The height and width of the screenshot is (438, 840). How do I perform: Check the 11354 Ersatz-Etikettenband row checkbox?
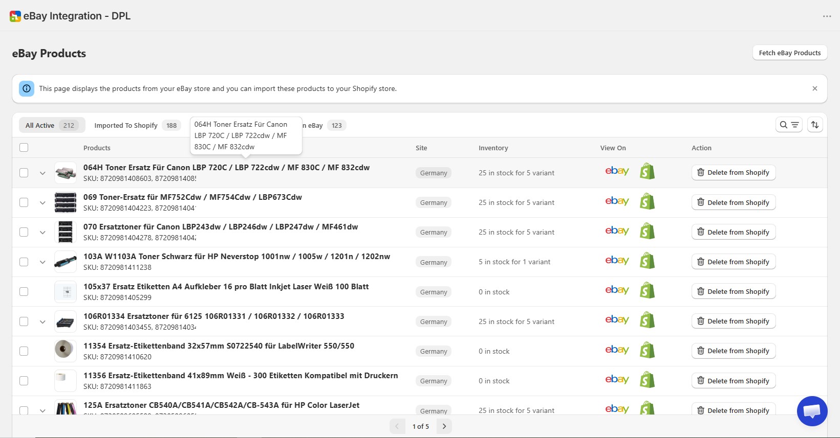tap(24, 351)
